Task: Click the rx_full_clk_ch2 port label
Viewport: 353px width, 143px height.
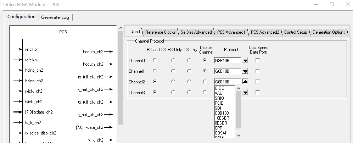Action: (91, 77)
